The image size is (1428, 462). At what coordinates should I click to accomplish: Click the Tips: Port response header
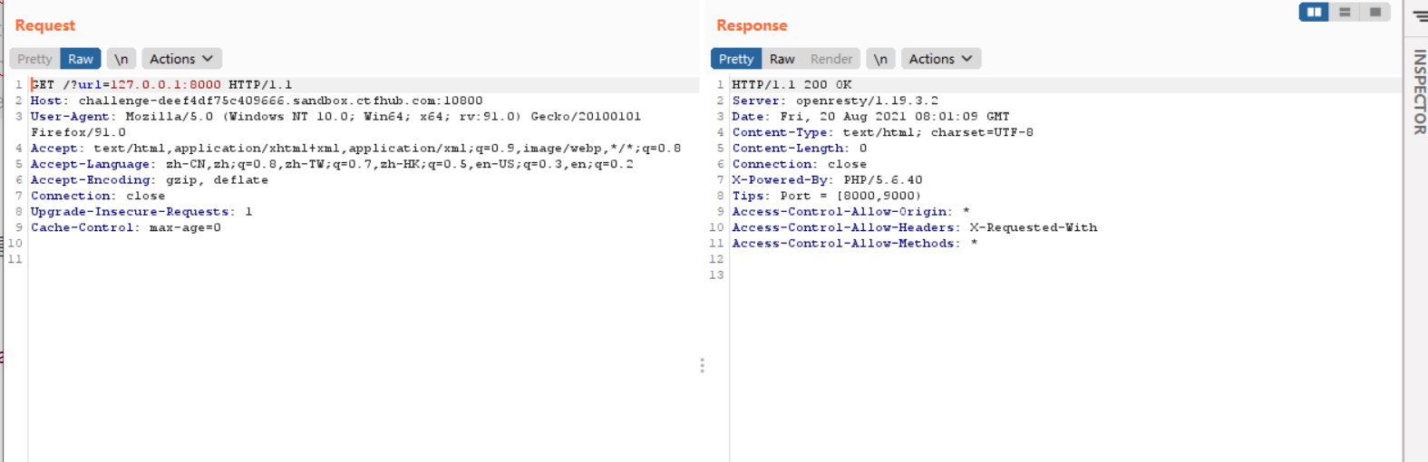(827, 196)
